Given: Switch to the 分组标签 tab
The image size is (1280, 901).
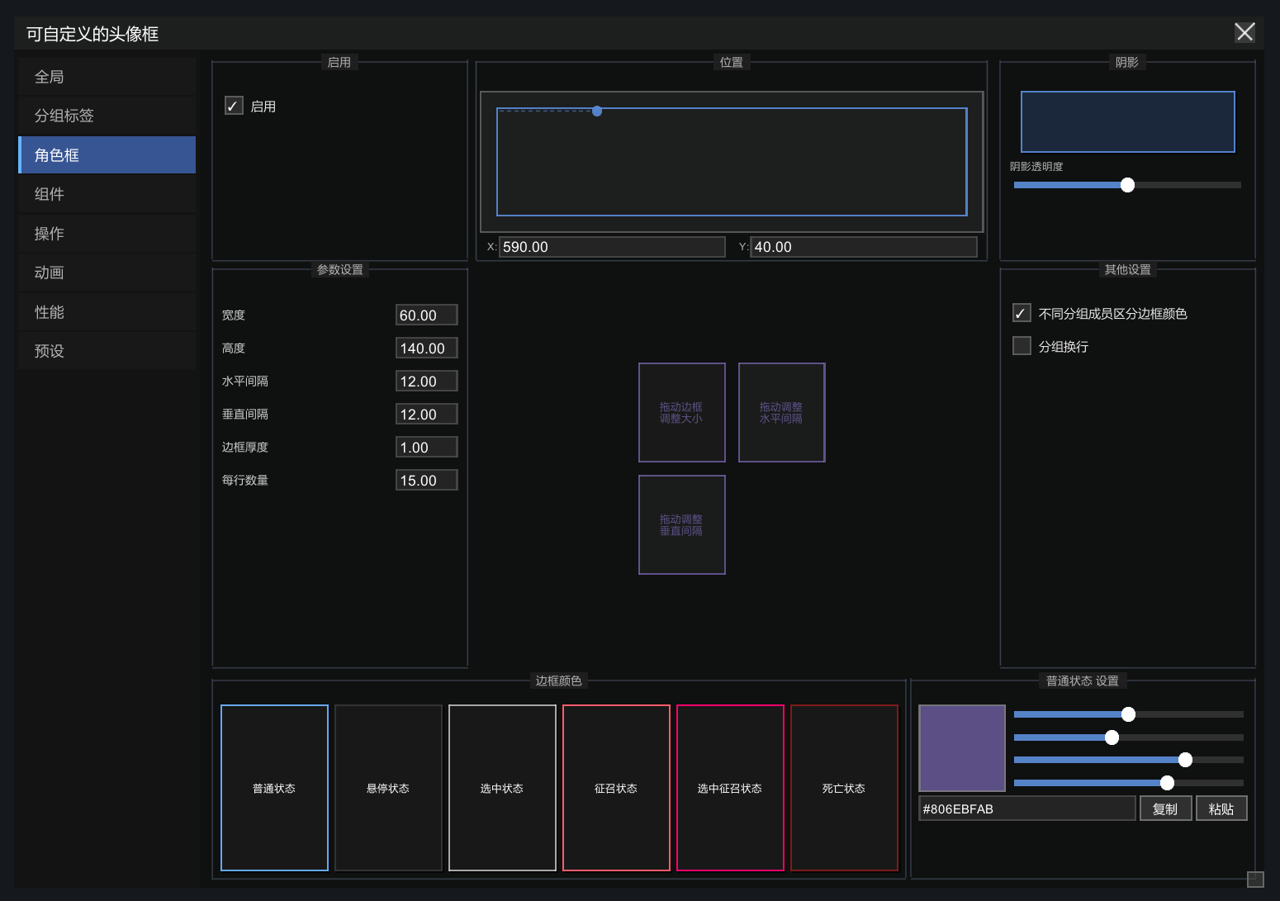Looking at the screenshot, I should coord(107,116).
